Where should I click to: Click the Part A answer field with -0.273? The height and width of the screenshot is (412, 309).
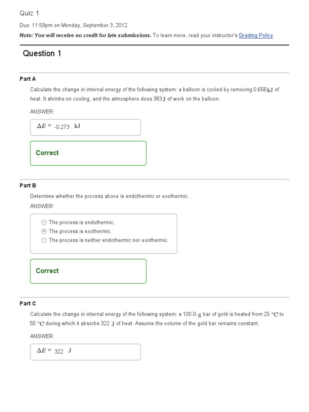pyautogui.click(x=85, y=127)
